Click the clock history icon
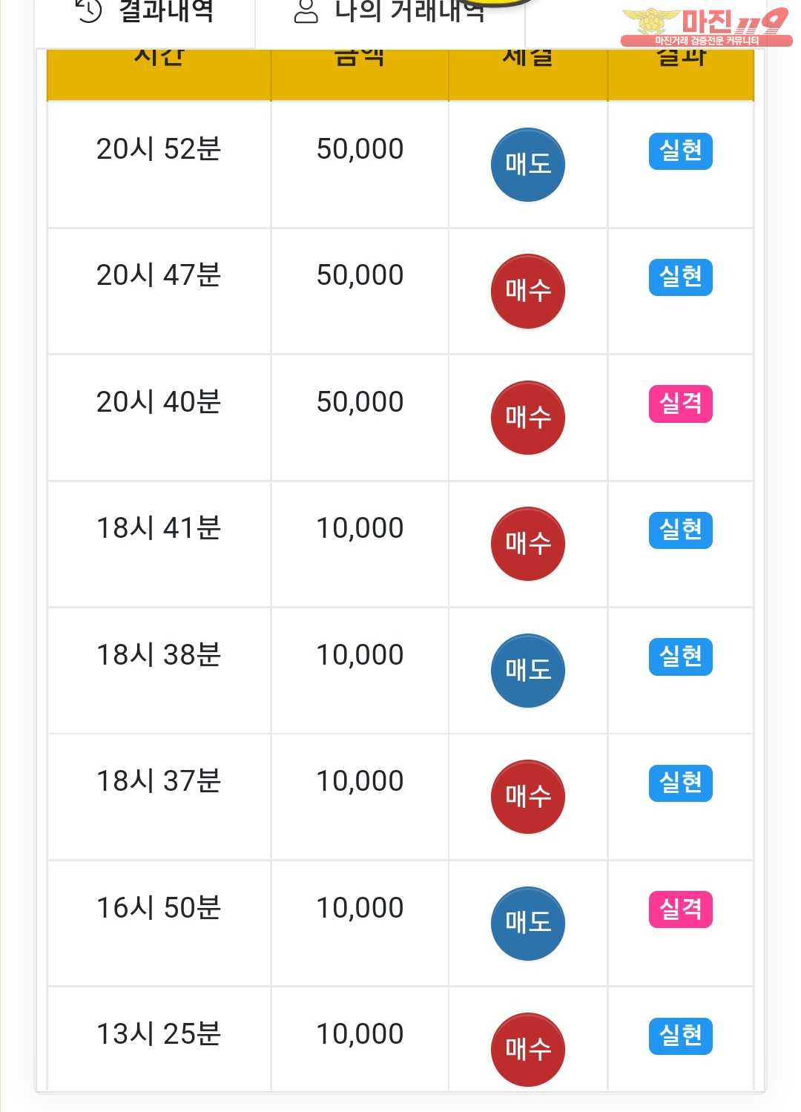Viewport: 801px width, 1112px height. pos(89,11)
